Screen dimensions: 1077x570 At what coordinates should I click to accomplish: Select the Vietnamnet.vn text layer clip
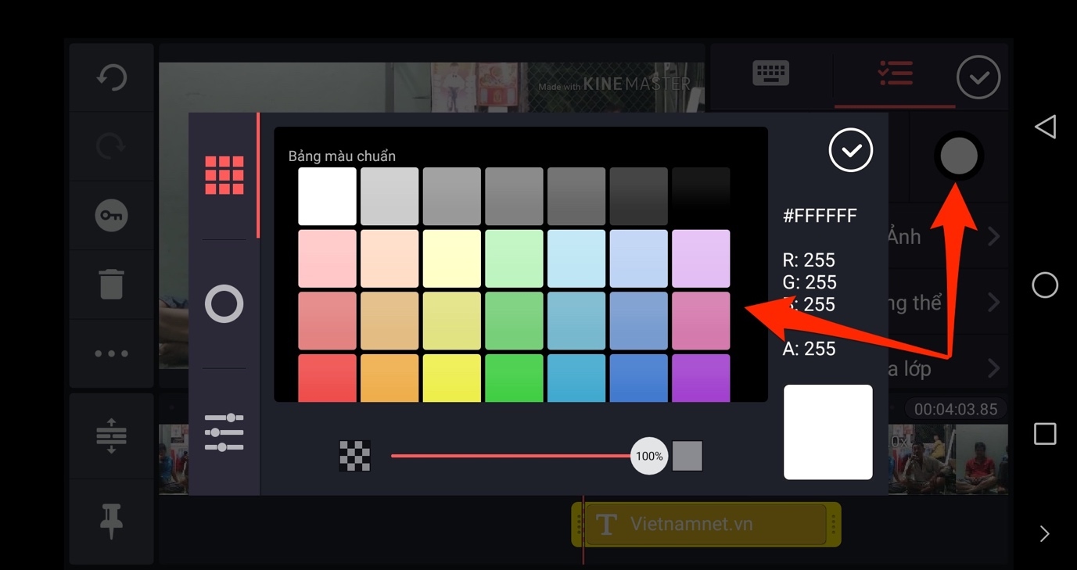click(706, 524)
